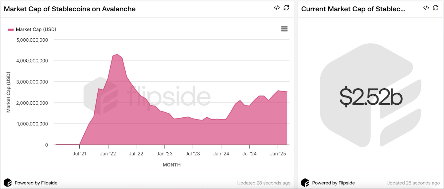Select the 'Market Cap of Stablecoins on Avalanche' title
The height and width of the screenshot is (189, 444).
(69, 9)
